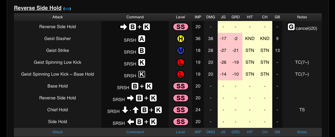Jump to top via the top link
The image size is (335, 137).
pyautogui.click(x=67, y=8)
